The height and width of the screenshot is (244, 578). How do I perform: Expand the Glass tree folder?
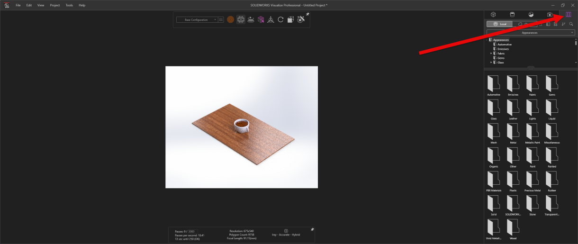pos(491,63)
